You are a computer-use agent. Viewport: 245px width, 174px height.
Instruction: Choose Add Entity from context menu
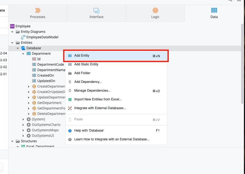pos(116,56)
